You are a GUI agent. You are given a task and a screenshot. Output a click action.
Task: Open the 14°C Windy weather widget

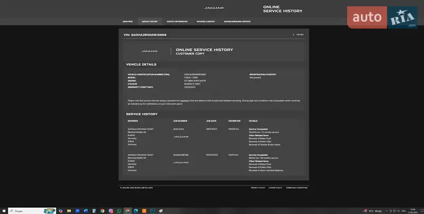click(x=373, y=211)
